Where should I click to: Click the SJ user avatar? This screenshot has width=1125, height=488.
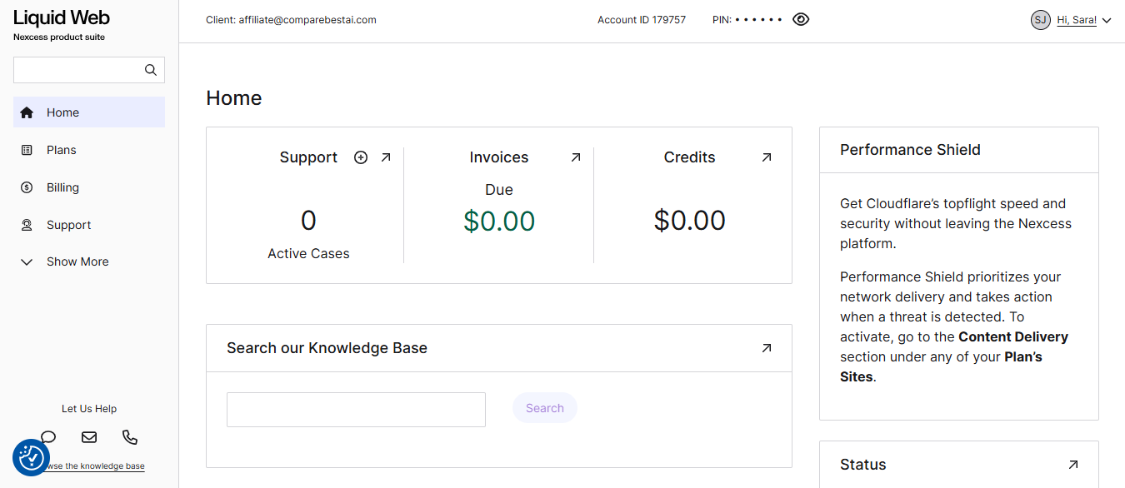(1041, 20)
